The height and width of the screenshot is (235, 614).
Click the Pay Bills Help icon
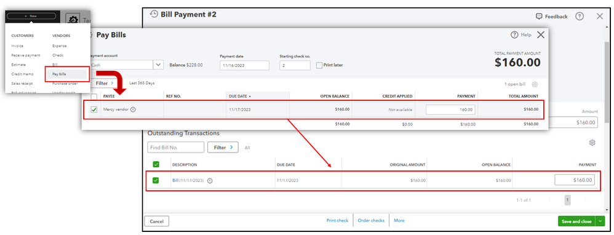(514, 35)
